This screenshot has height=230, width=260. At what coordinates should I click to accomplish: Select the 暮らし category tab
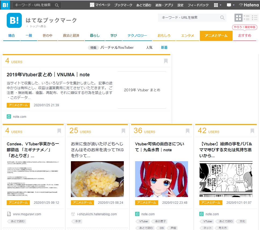pos(95,36)
